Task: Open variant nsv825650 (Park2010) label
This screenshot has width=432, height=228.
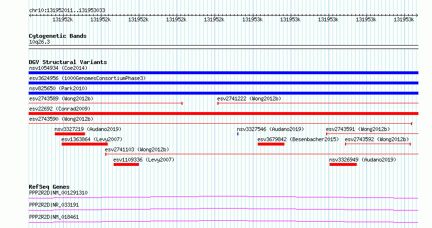Action: (58, 88)
